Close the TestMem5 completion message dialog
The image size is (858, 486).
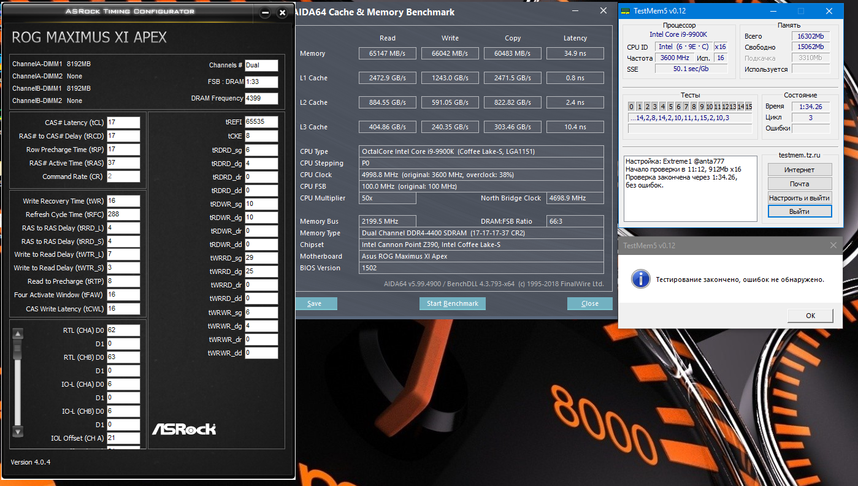833,245
